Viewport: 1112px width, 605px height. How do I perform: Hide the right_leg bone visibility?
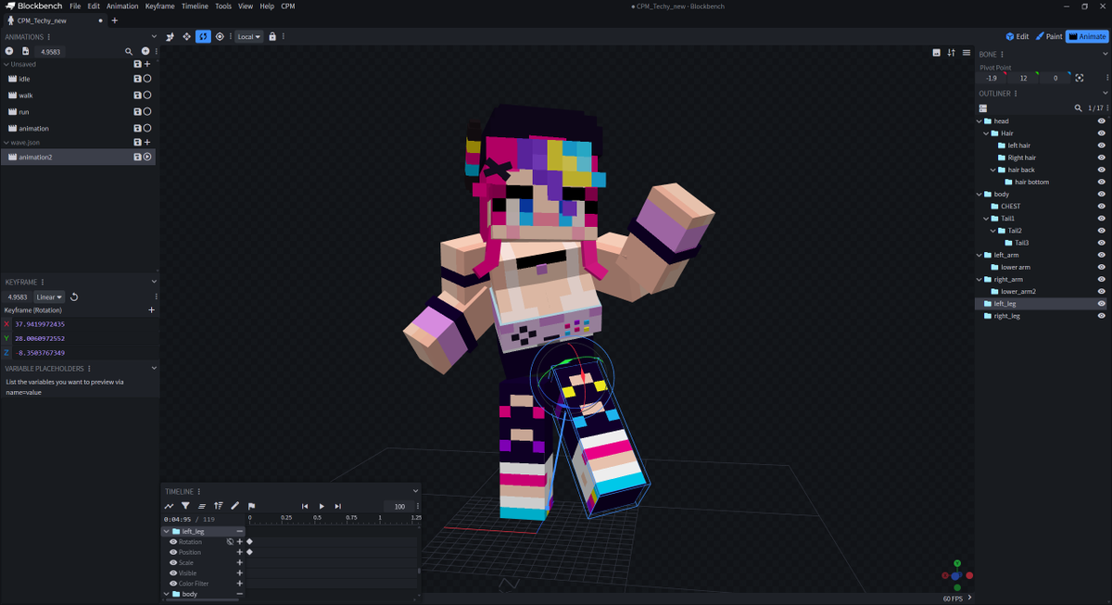[1102, 316]
